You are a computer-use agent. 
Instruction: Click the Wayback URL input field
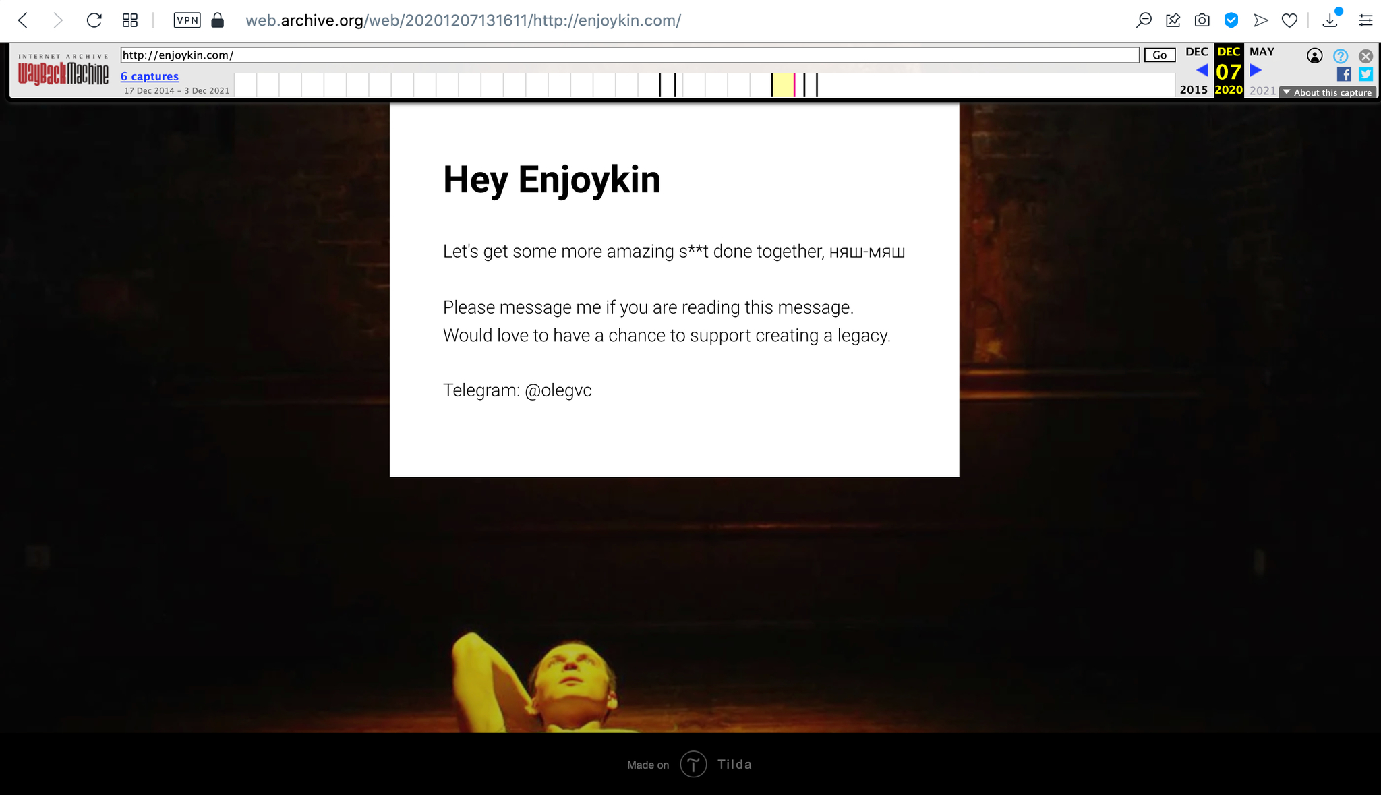[x=629, y=55]
